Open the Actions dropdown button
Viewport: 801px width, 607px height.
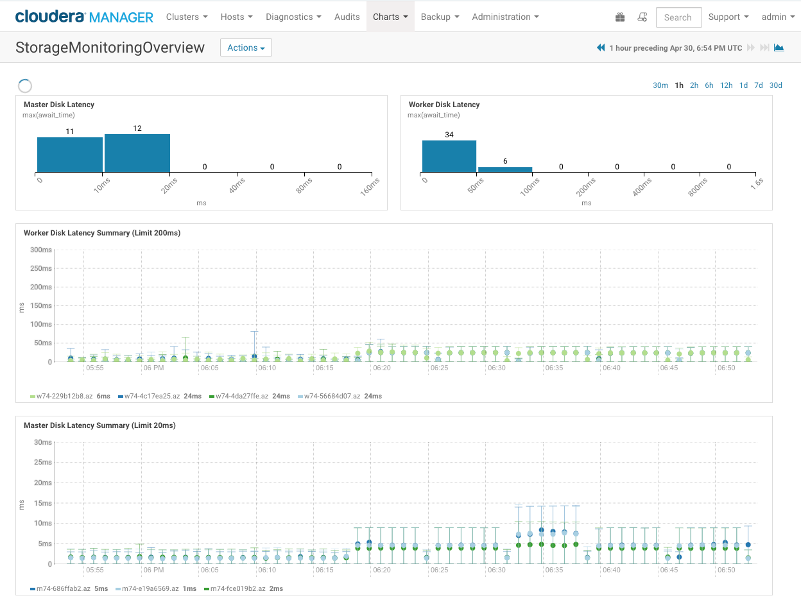click(x=246, y=48)
